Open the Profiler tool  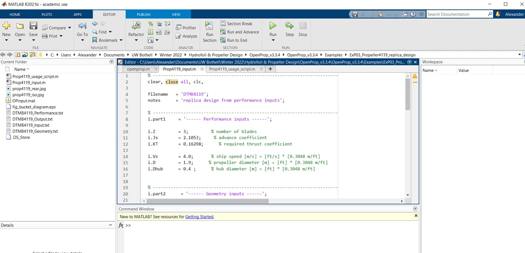tap(186, 28)
